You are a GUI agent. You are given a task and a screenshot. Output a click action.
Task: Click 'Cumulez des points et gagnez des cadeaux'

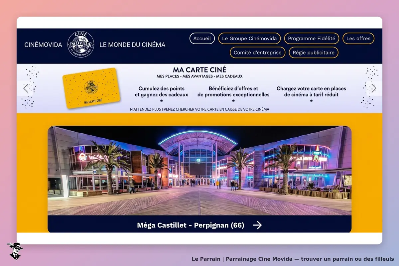coord(161,92)
